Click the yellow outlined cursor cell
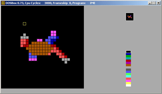Image resolution: width=162 pixels, height=94 pixels. 25,24
